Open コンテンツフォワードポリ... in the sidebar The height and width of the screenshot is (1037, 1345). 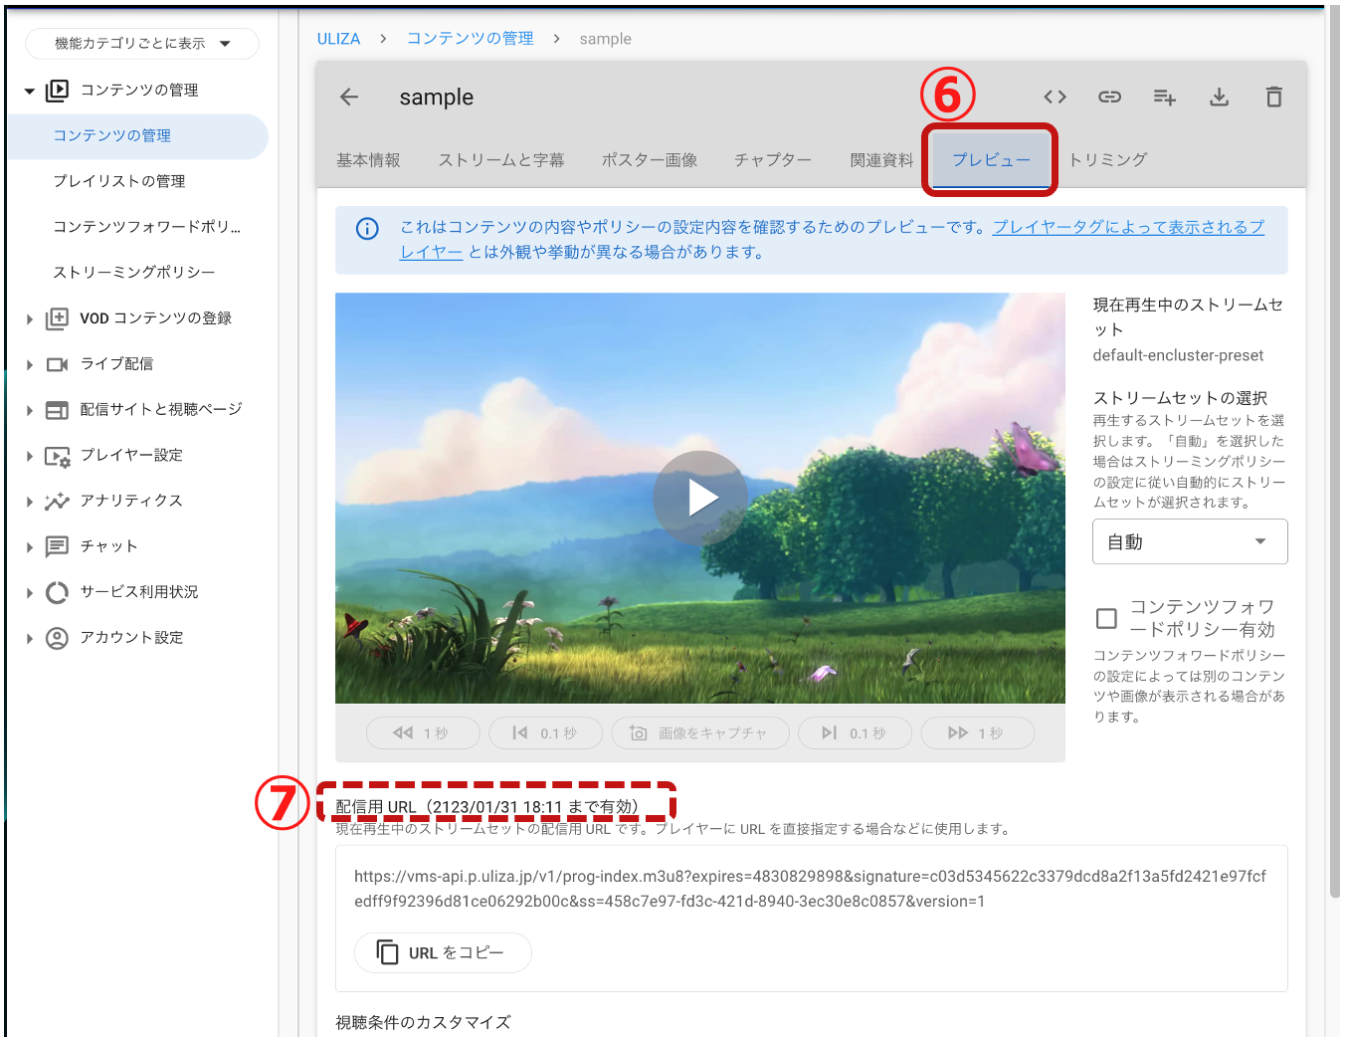[147, 228]
